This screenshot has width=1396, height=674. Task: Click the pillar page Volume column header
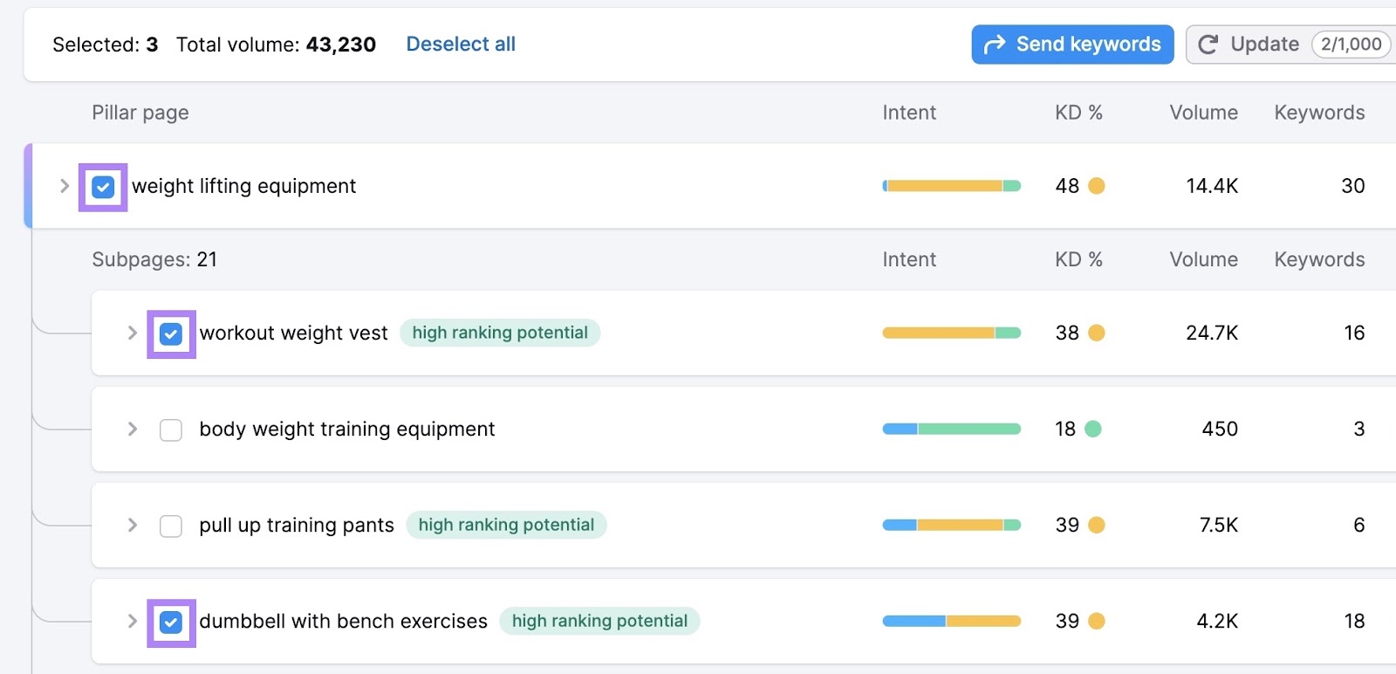pyautogui.click(x=1203, y=113)
